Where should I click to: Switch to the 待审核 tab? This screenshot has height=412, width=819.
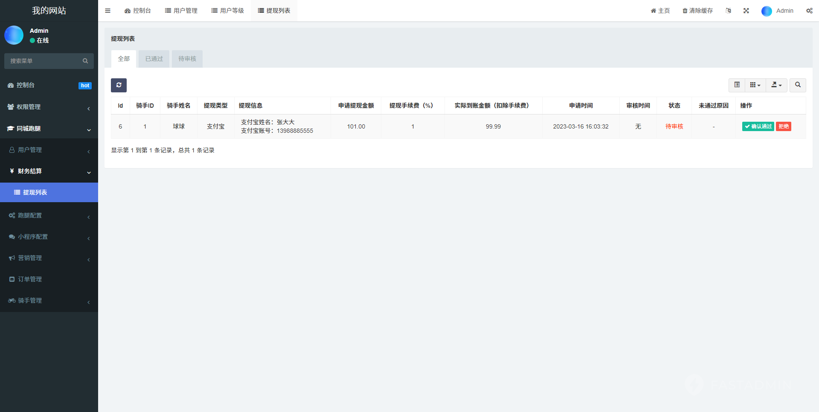tap(187, 59)
